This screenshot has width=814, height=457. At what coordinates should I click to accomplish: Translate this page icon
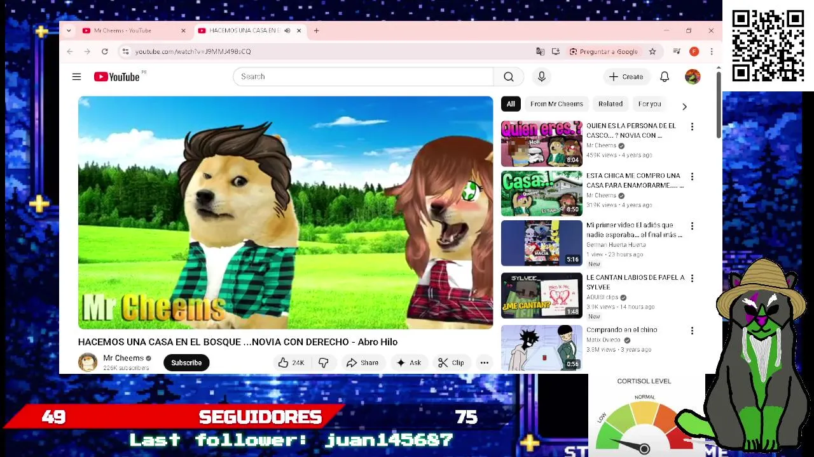coord(540,51)
